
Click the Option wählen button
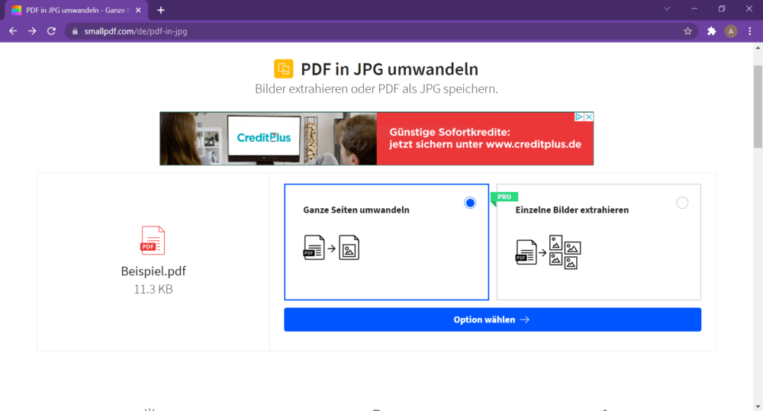(x=492, y=319)
